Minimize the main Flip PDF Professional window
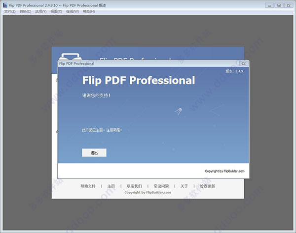 click(269, 5)
